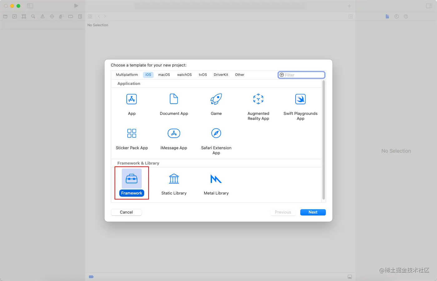Screen dimensions: 437x281
Task: Open the report navigator
Action: point(80,17)
